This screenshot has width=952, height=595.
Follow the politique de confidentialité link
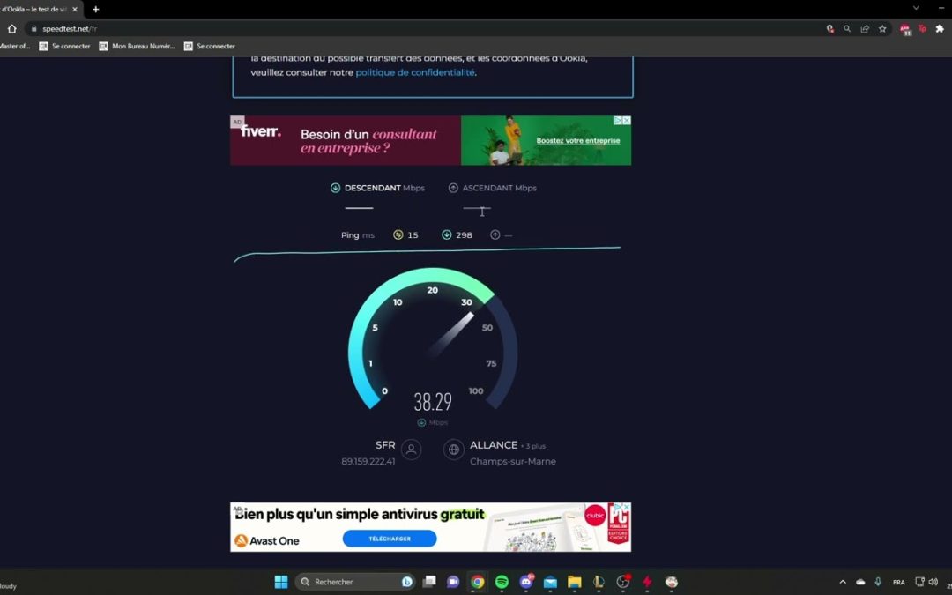(x=414, y=72)
